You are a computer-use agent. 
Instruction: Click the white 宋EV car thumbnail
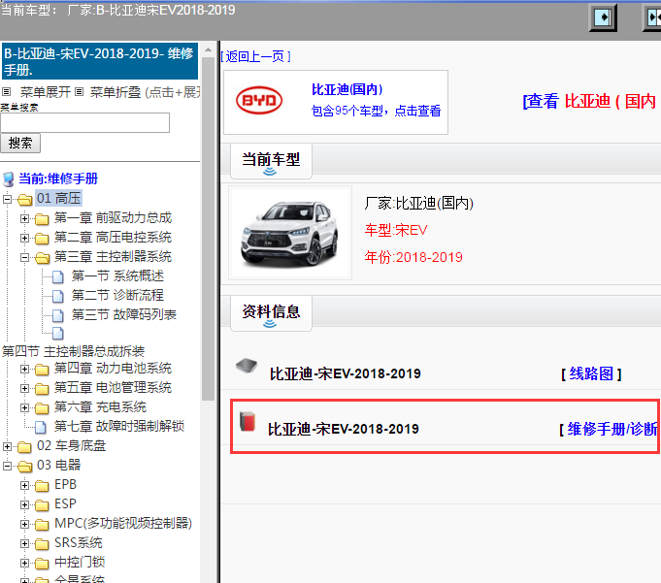click(x=290, y=233)
